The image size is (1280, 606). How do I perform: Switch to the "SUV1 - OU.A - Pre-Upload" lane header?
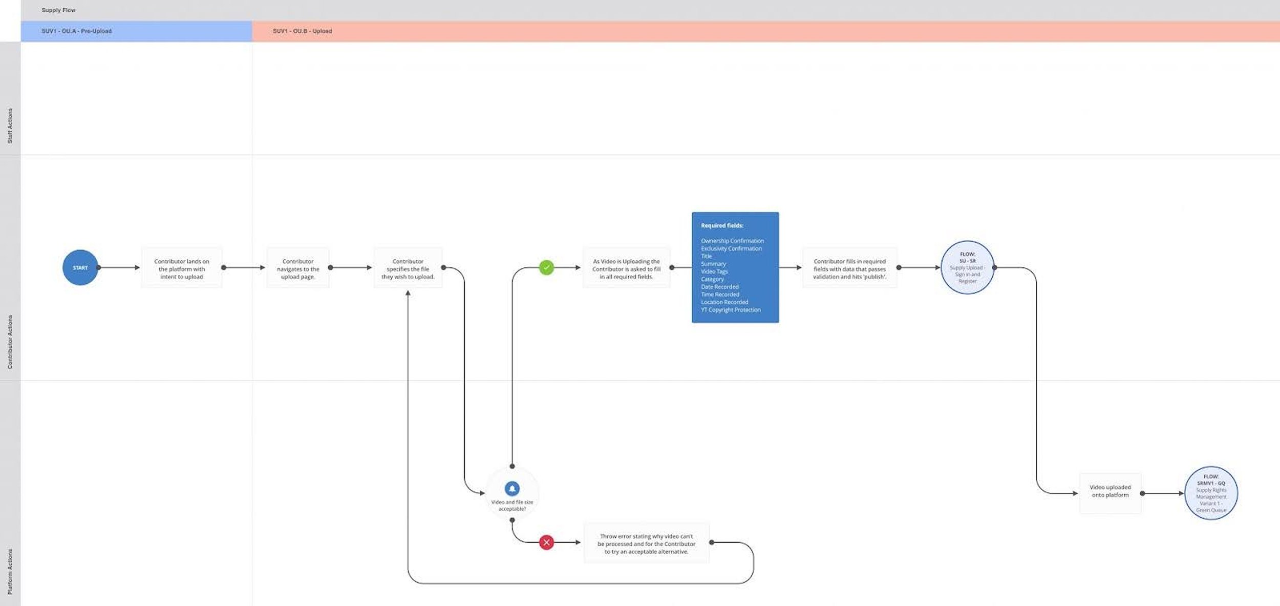tap(76, 31)
